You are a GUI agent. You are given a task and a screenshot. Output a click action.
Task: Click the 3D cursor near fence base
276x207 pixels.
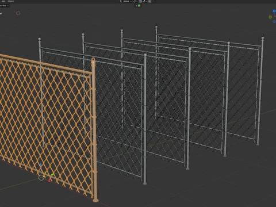[x=41, y=178]
